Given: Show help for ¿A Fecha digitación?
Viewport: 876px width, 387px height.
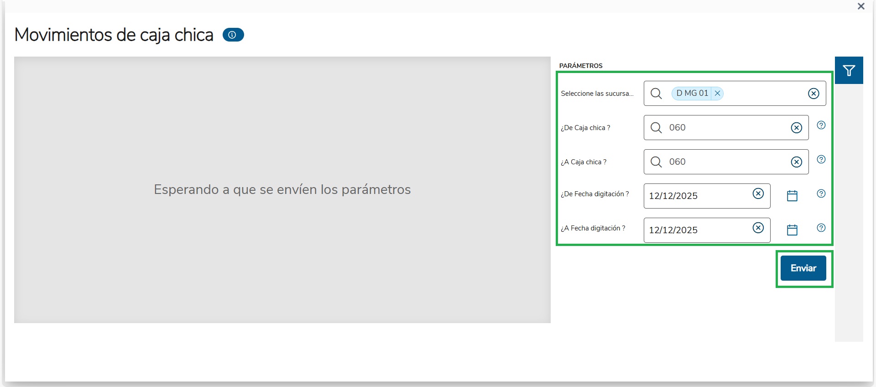Looking at the screenshot, I should pos(821,228).
